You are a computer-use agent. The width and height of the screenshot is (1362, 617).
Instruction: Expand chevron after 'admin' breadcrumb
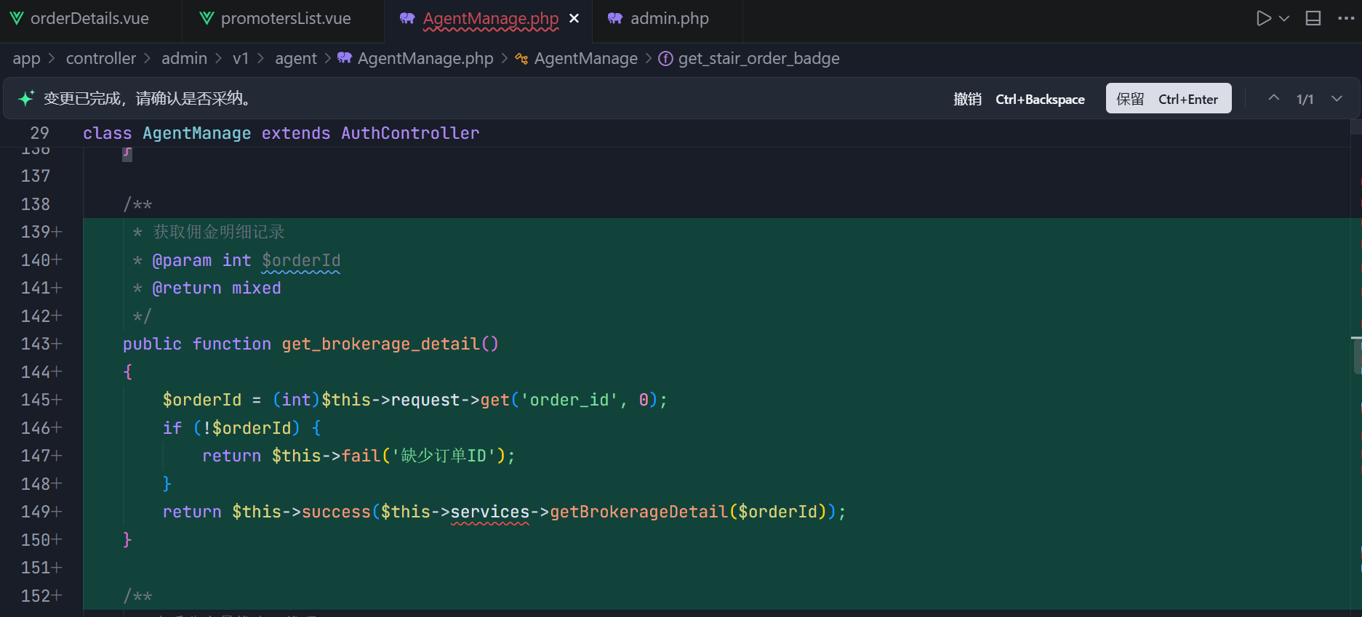218,59
